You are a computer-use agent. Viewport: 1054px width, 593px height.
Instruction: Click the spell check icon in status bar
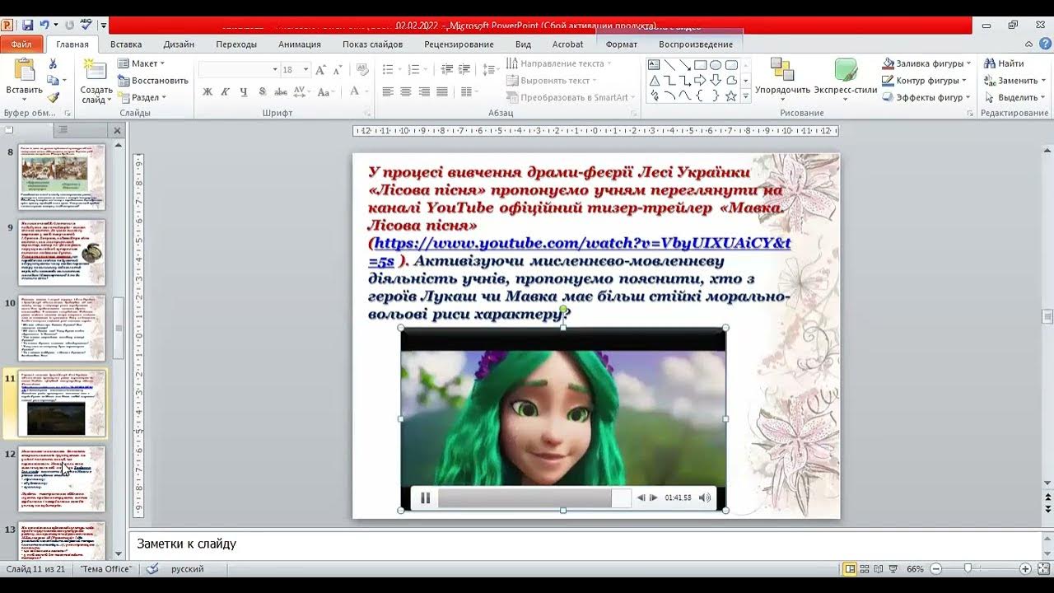pyautogui.click(x=152, y=568)
